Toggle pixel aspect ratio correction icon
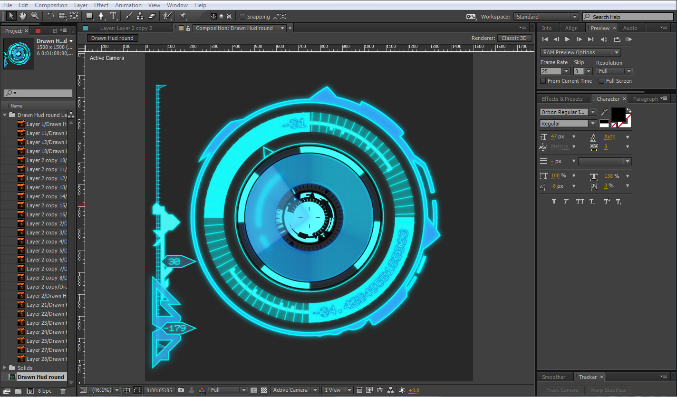The height and width of the screenshot is (397, 677). [359, 390]
